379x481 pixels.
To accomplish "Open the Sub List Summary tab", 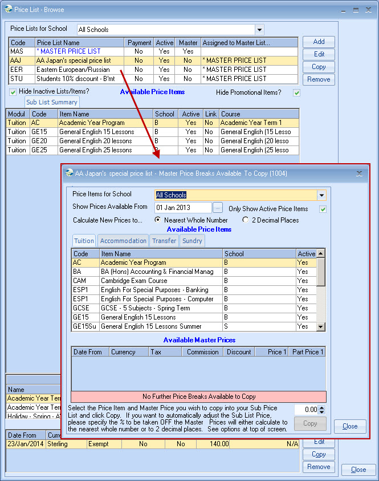I will [x=52, y=102].
